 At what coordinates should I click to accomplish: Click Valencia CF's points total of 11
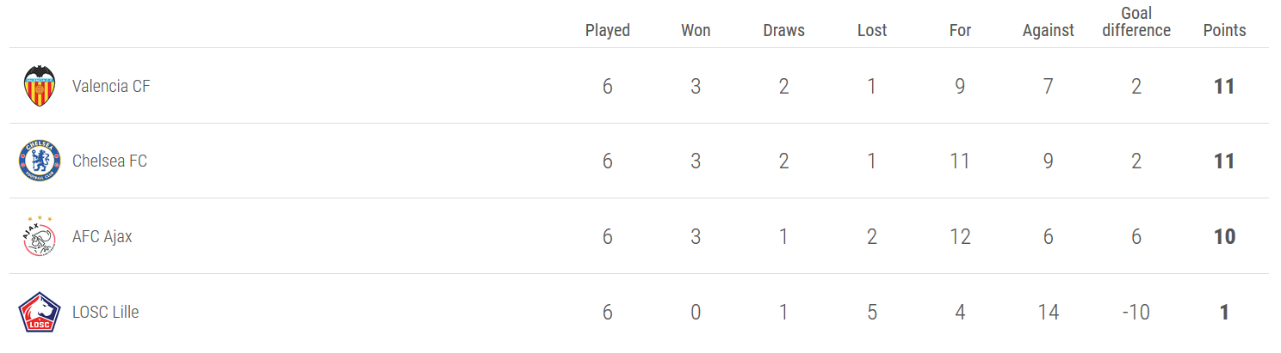(x=1224, y=86)
